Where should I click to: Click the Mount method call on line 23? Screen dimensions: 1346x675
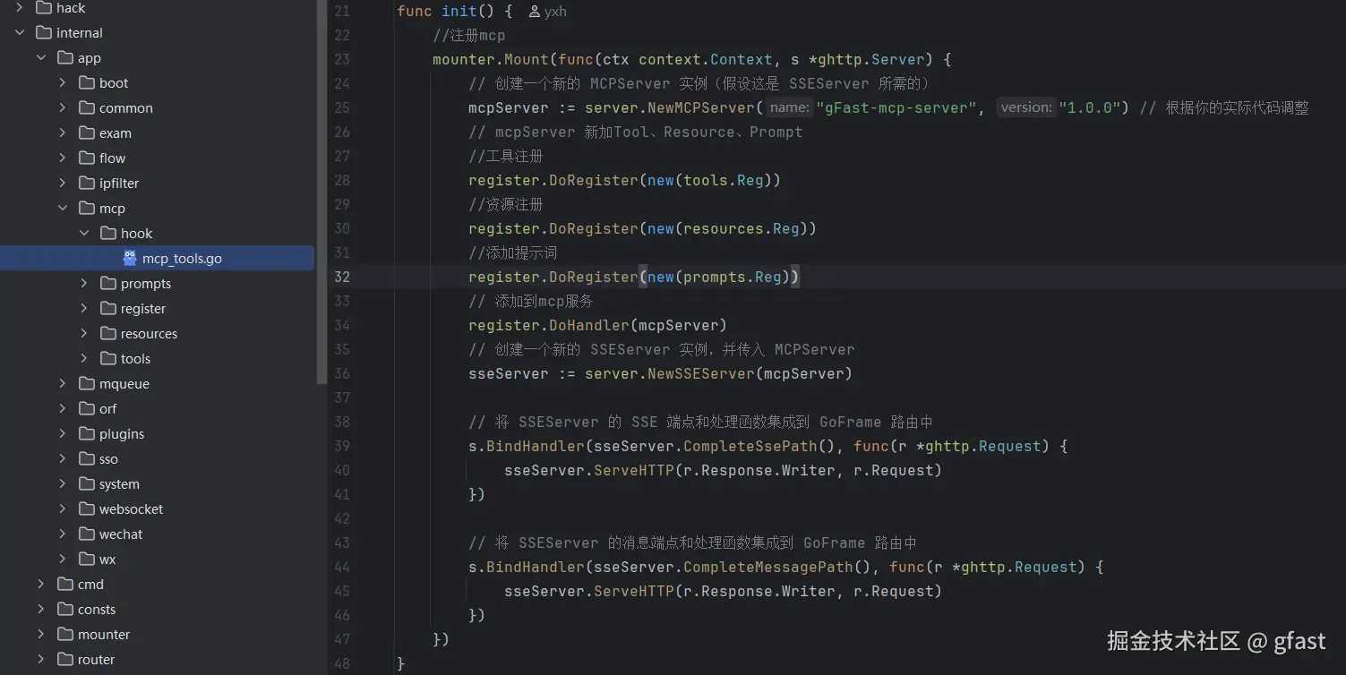pos(527,59)
